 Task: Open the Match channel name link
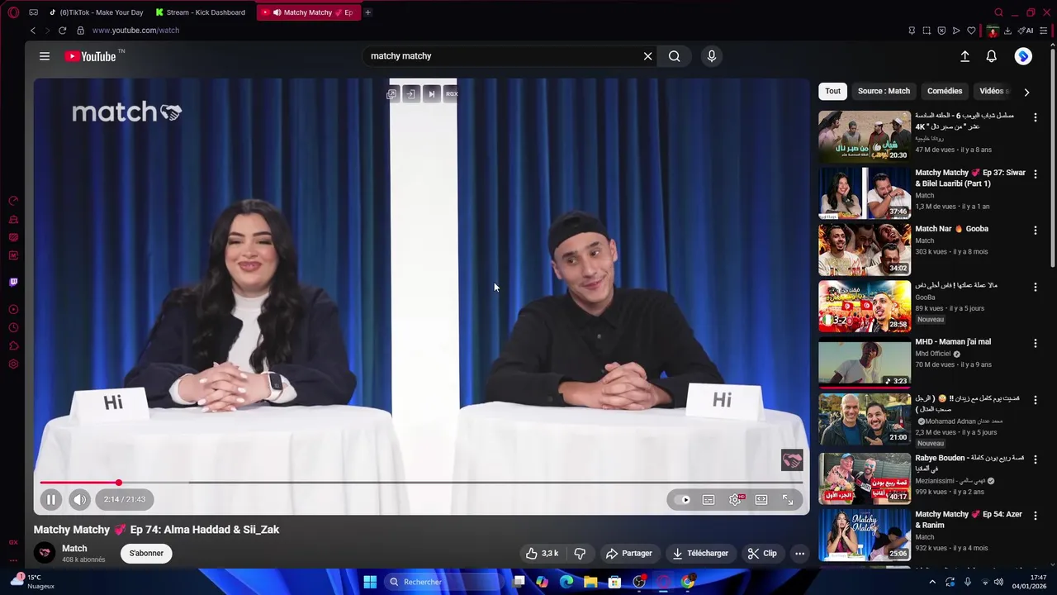[74, 549]
